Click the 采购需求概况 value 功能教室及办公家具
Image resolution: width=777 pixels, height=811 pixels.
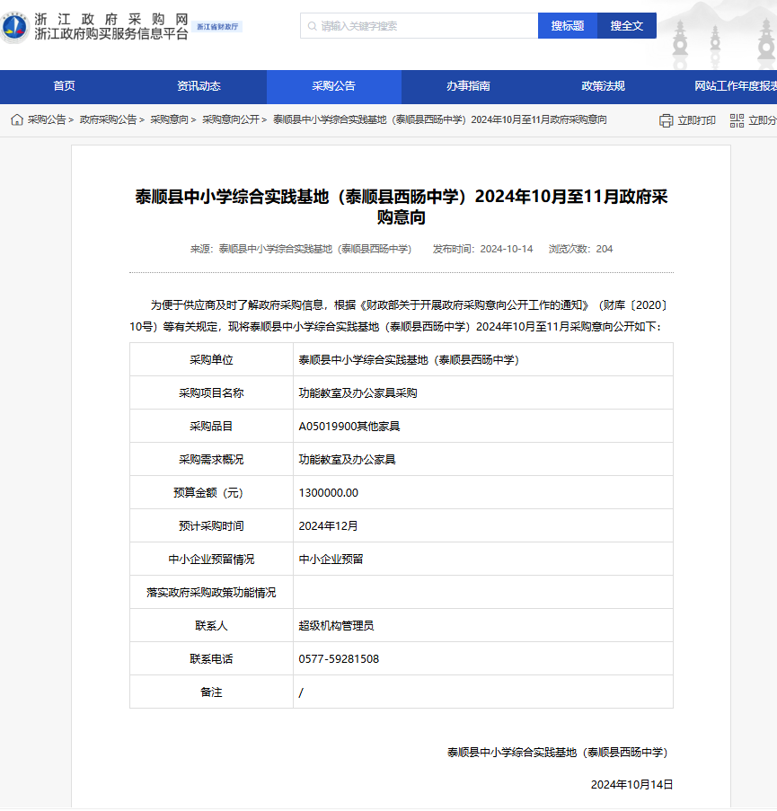pos(347,459)
